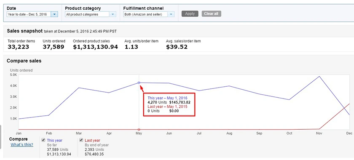This screenshot has height=160, width=354.
Task: Select the May data point on blue line
Action: click(139, 83)
